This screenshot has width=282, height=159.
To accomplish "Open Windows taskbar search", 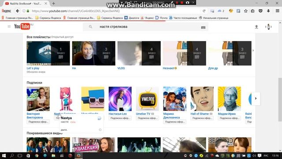I will click(12, 155).
